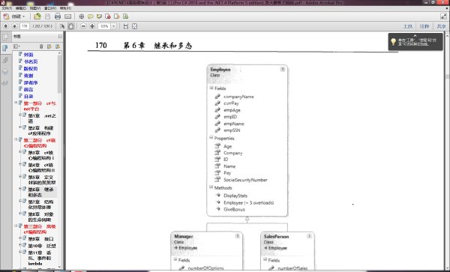Viewport: 450px width, 272px height.
Task: Click the page number field showing 170
Action: click(x=25, y=26)
